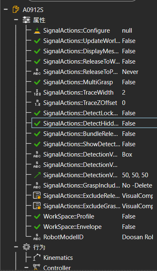
Task: Click the TraceZOffset real-number type icon
Action: tap(37, 103)
